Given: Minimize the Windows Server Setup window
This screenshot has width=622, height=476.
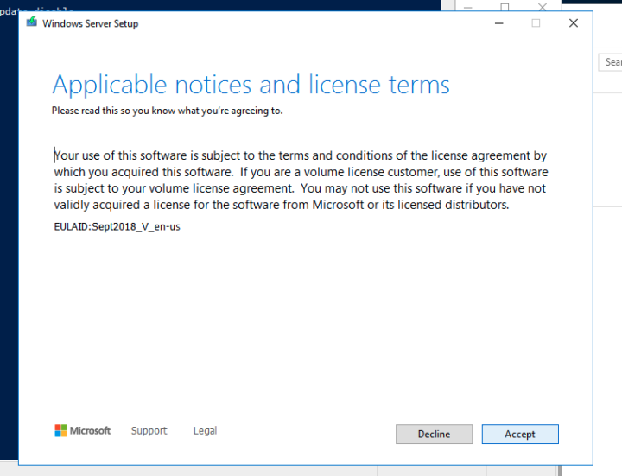Looking at the screenshot, I should coord(498,23).
